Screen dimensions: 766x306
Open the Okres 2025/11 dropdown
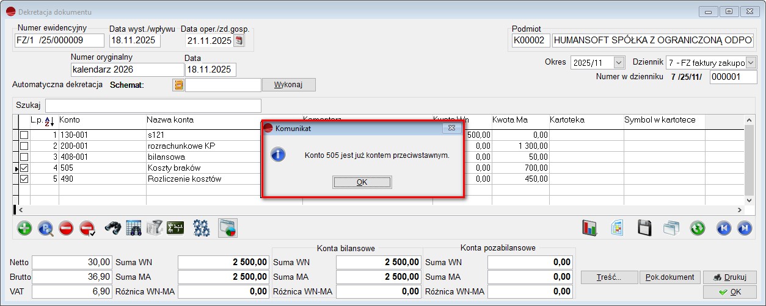point(619,63)
